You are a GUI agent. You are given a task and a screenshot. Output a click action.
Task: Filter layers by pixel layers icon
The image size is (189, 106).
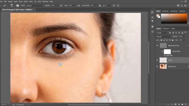(170, 33)
